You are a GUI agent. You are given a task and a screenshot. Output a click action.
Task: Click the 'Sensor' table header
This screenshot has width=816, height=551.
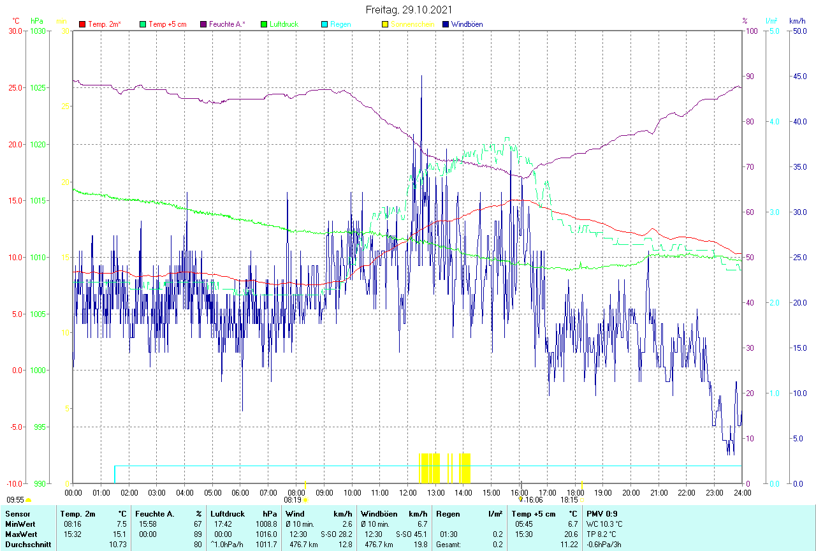click(18, 514)
